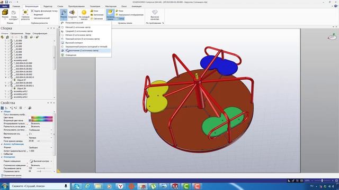Enable the static lighting checkbox
The width and height of the screenshot is (339, 190).
(x=30, y=165)
